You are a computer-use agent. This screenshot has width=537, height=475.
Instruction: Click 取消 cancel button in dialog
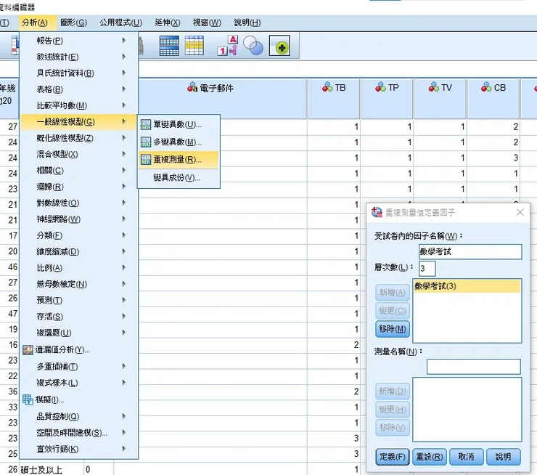pyautogui.click(x=467, y=457)
